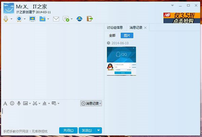
Task: Click the 关闭(C) button
Action: pyautogui.click(x=68, y=130)
